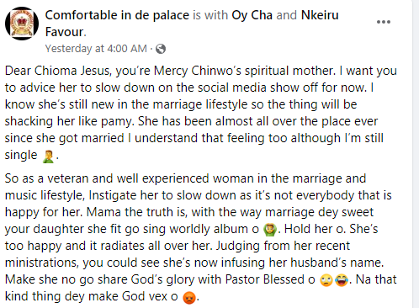Click the angry red face emoji
The height and width of the screenshot is (308, 419).
(x=189, y=298)
